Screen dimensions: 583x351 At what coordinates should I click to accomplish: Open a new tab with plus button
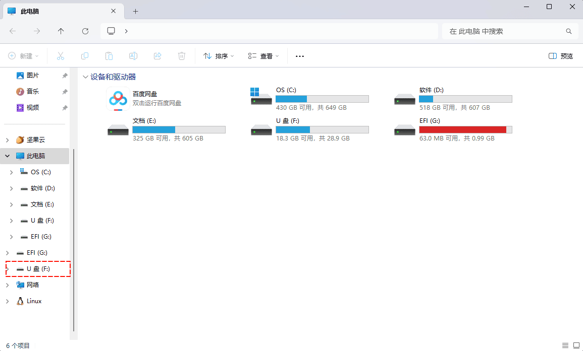tap(135, 11)
